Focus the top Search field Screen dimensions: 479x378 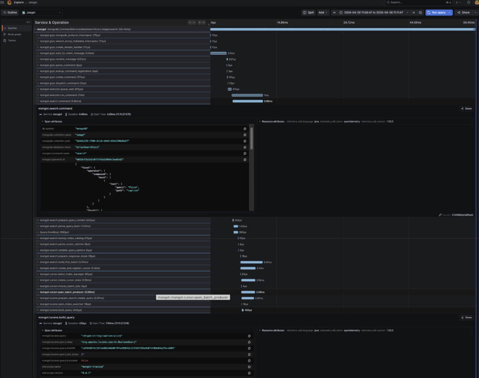click(x=419, y=2)
